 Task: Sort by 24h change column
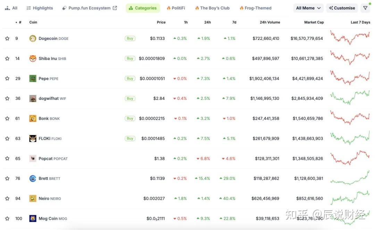point(207,22)
